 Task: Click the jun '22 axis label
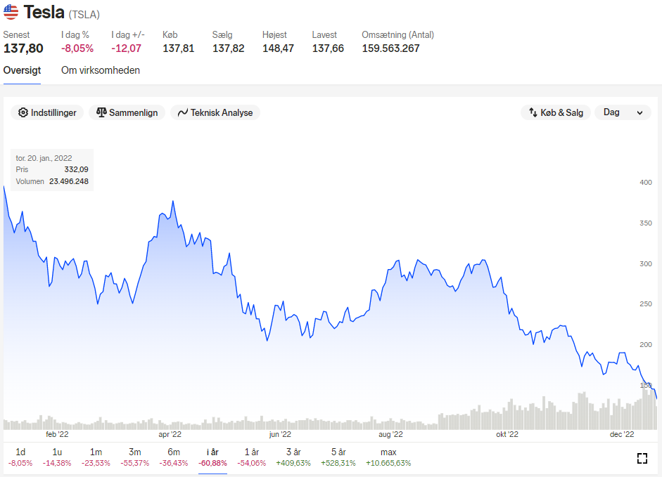tap(280, 434)
